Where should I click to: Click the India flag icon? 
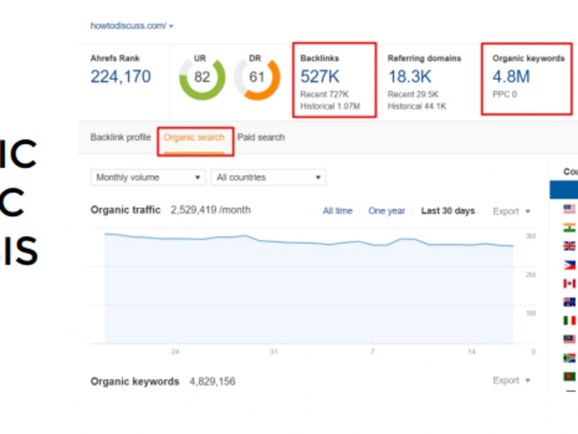click(569, 227)
